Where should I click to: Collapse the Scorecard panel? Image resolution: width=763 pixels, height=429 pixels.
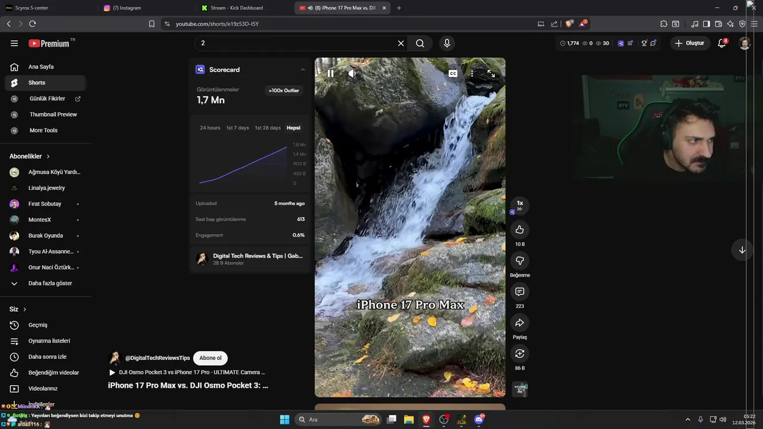click(303, 70)
